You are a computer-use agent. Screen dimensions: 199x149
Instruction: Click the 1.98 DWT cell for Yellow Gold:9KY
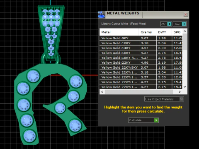[164, 38]
